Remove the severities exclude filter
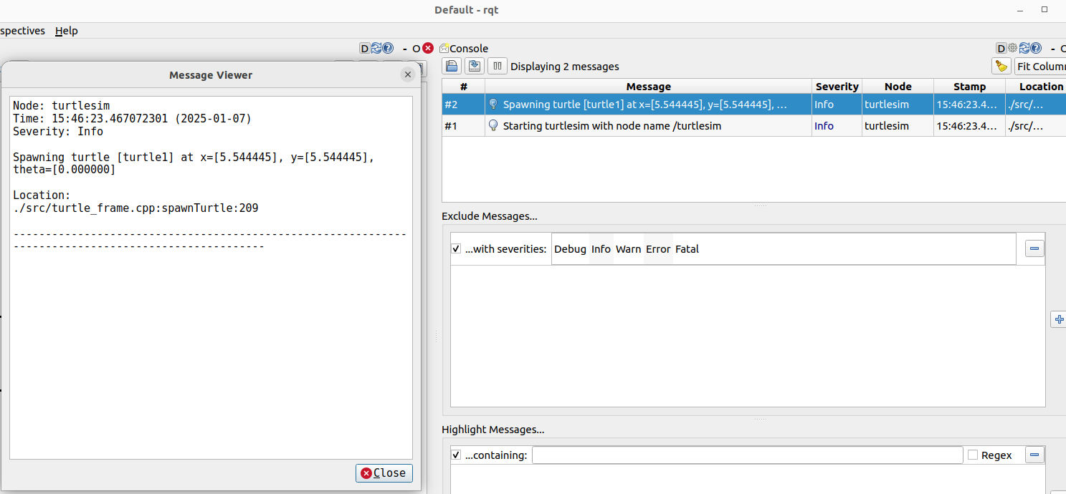This screenshot has width=1066, height=494. [x=1035, y=249]
